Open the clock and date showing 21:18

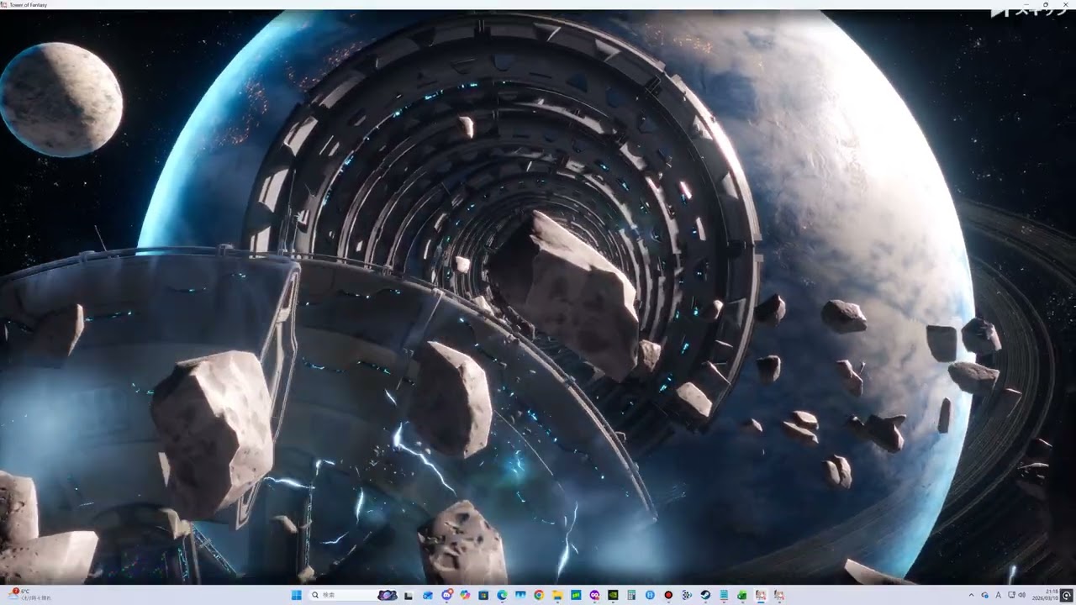tap(1045, 595)
